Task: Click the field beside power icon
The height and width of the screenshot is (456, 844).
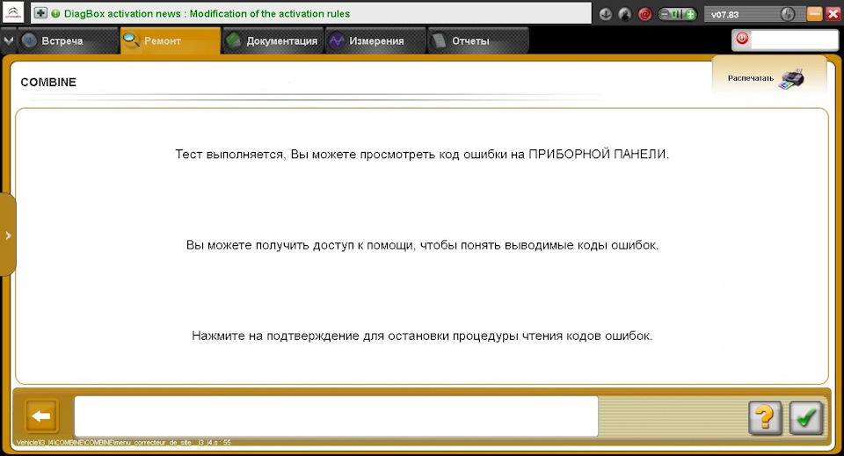Action: (x=794, y=40)
